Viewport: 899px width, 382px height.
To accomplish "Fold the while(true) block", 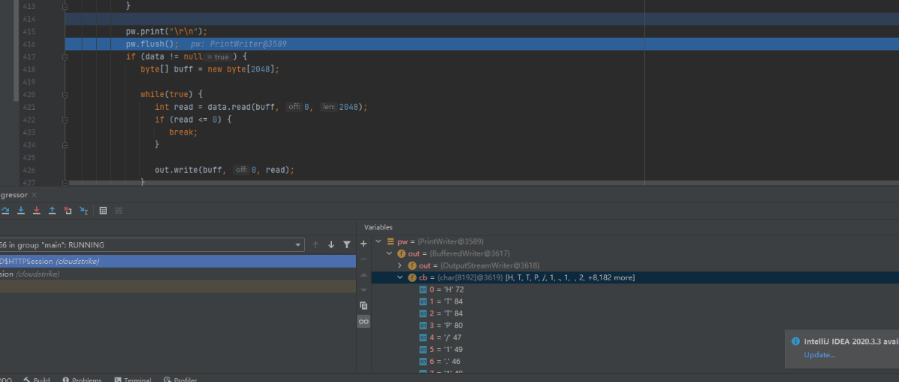I will (66, 95).
